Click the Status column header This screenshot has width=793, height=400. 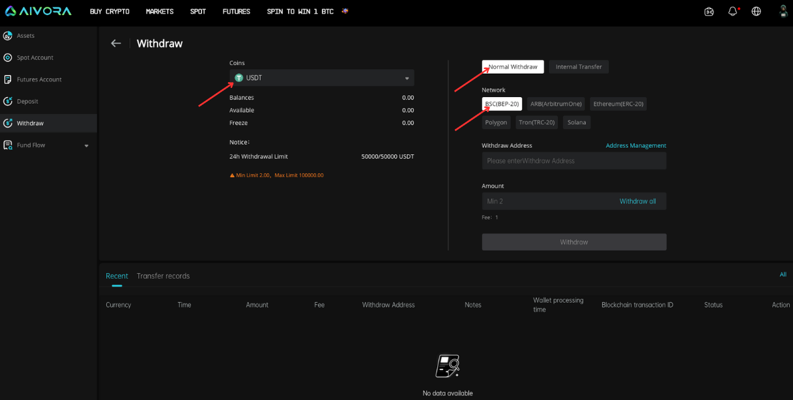click(714, 305)
